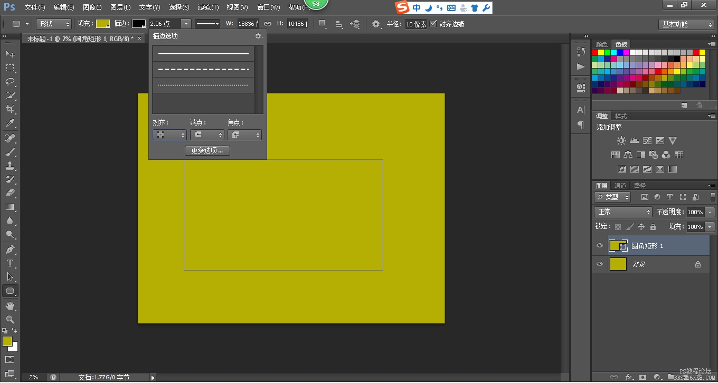Open the 类型 layer filter dropdown
The height and width of the screenshot is (383, 718).
612,197
